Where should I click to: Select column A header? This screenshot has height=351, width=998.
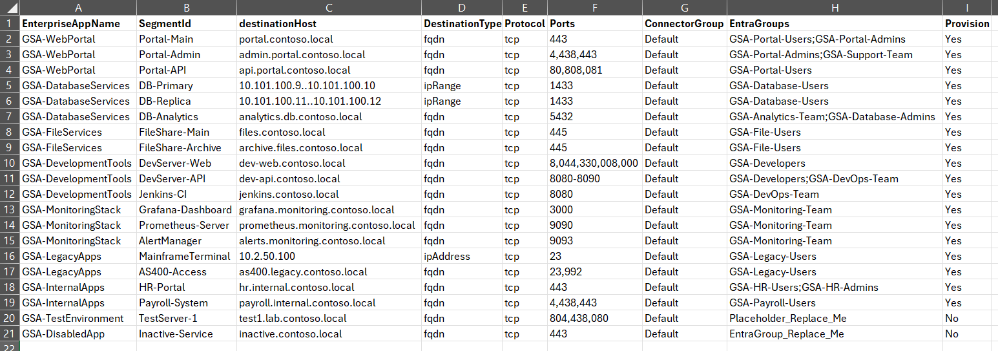tap(78, 8)
